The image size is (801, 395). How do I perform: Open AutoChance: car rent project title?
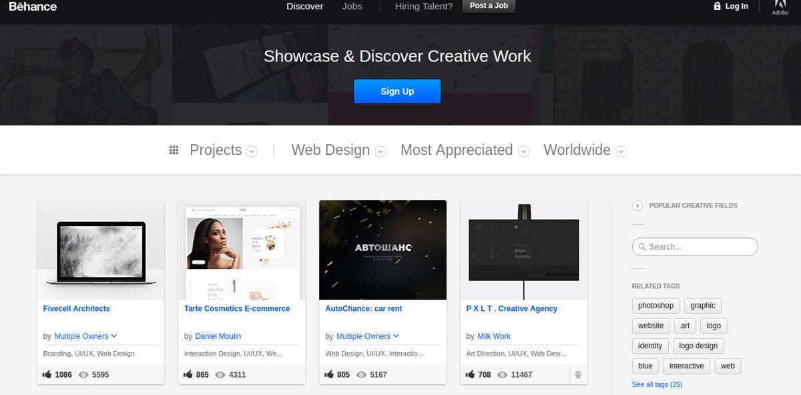(364, 308)
